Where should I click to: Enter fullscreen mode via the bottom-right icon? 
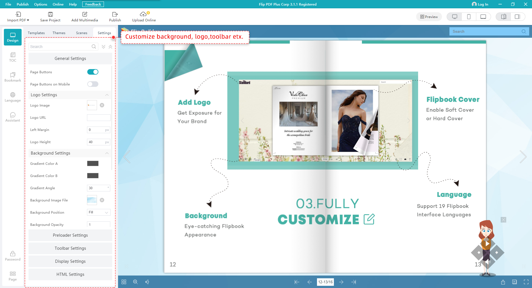tap(525, 282)
